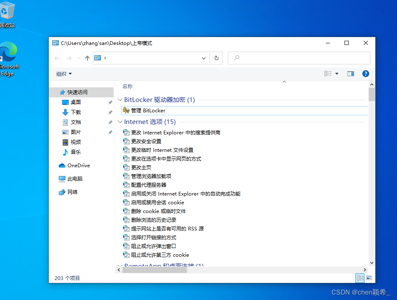
Task: Collapse the BitLocker 驱动器加密 group
Action: pos(120,100)
